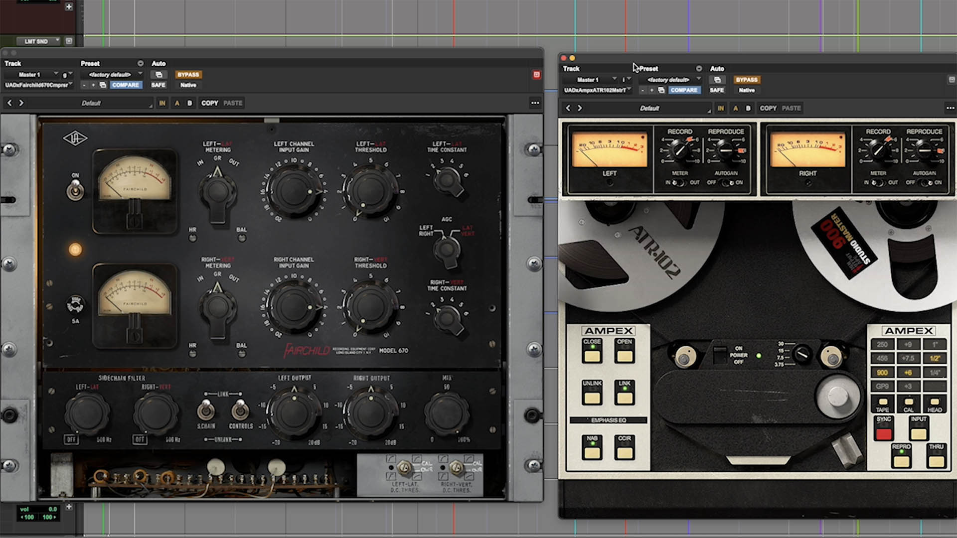Click Auto automation enable icon in Ampex window

click(717, 80)
